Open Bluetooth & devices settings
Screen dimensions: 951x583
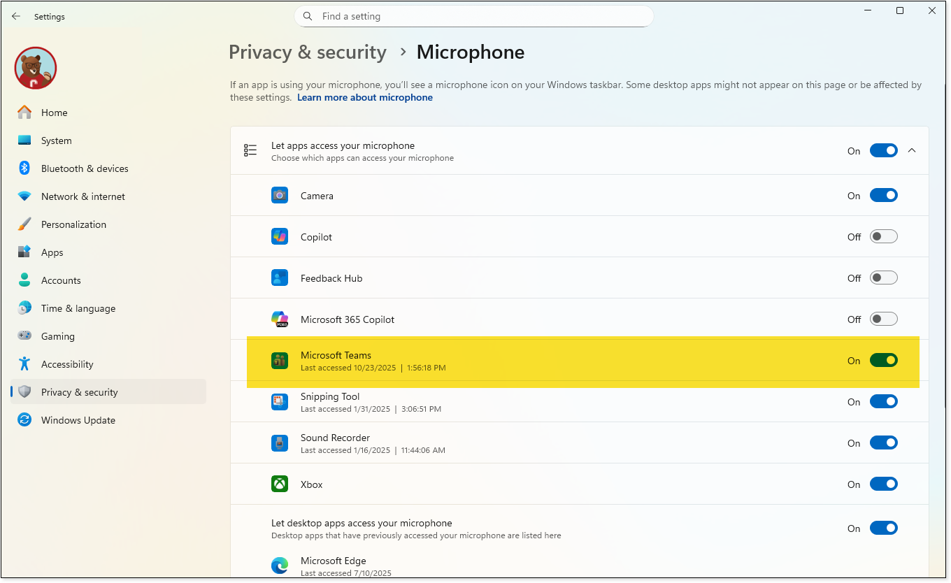pos(85,168)
